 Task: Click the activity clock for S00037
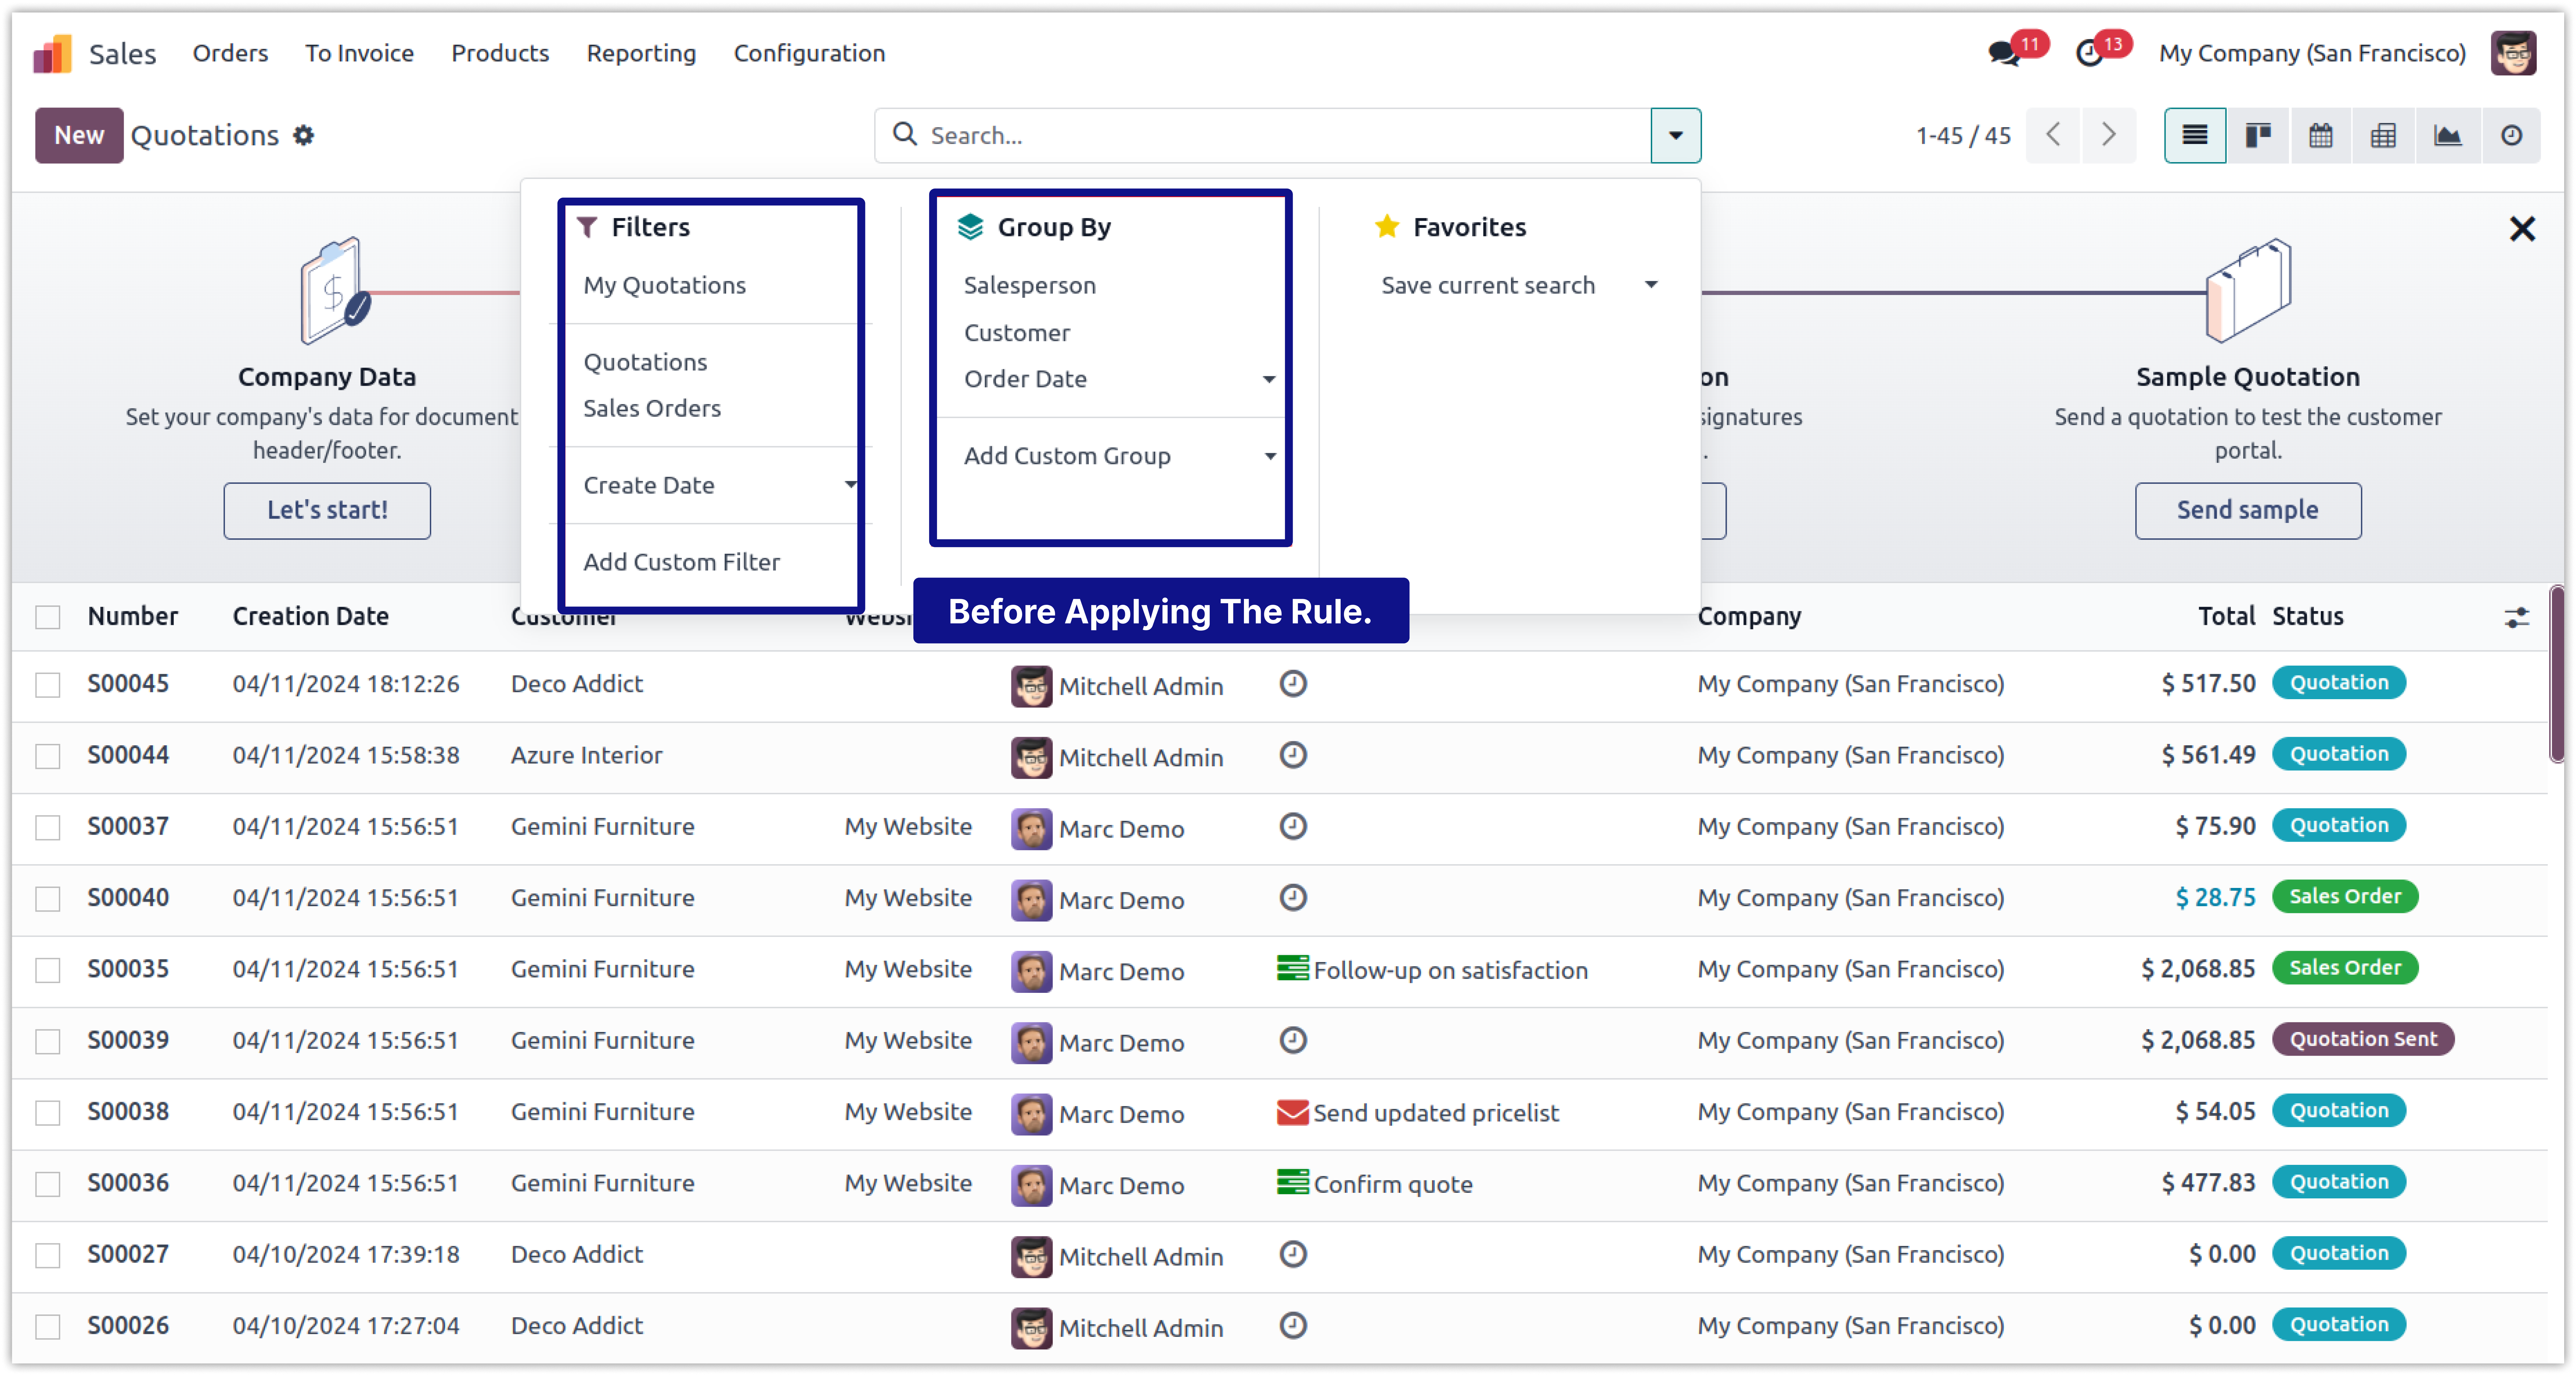pyautogui.click(x=1293, y=826)
